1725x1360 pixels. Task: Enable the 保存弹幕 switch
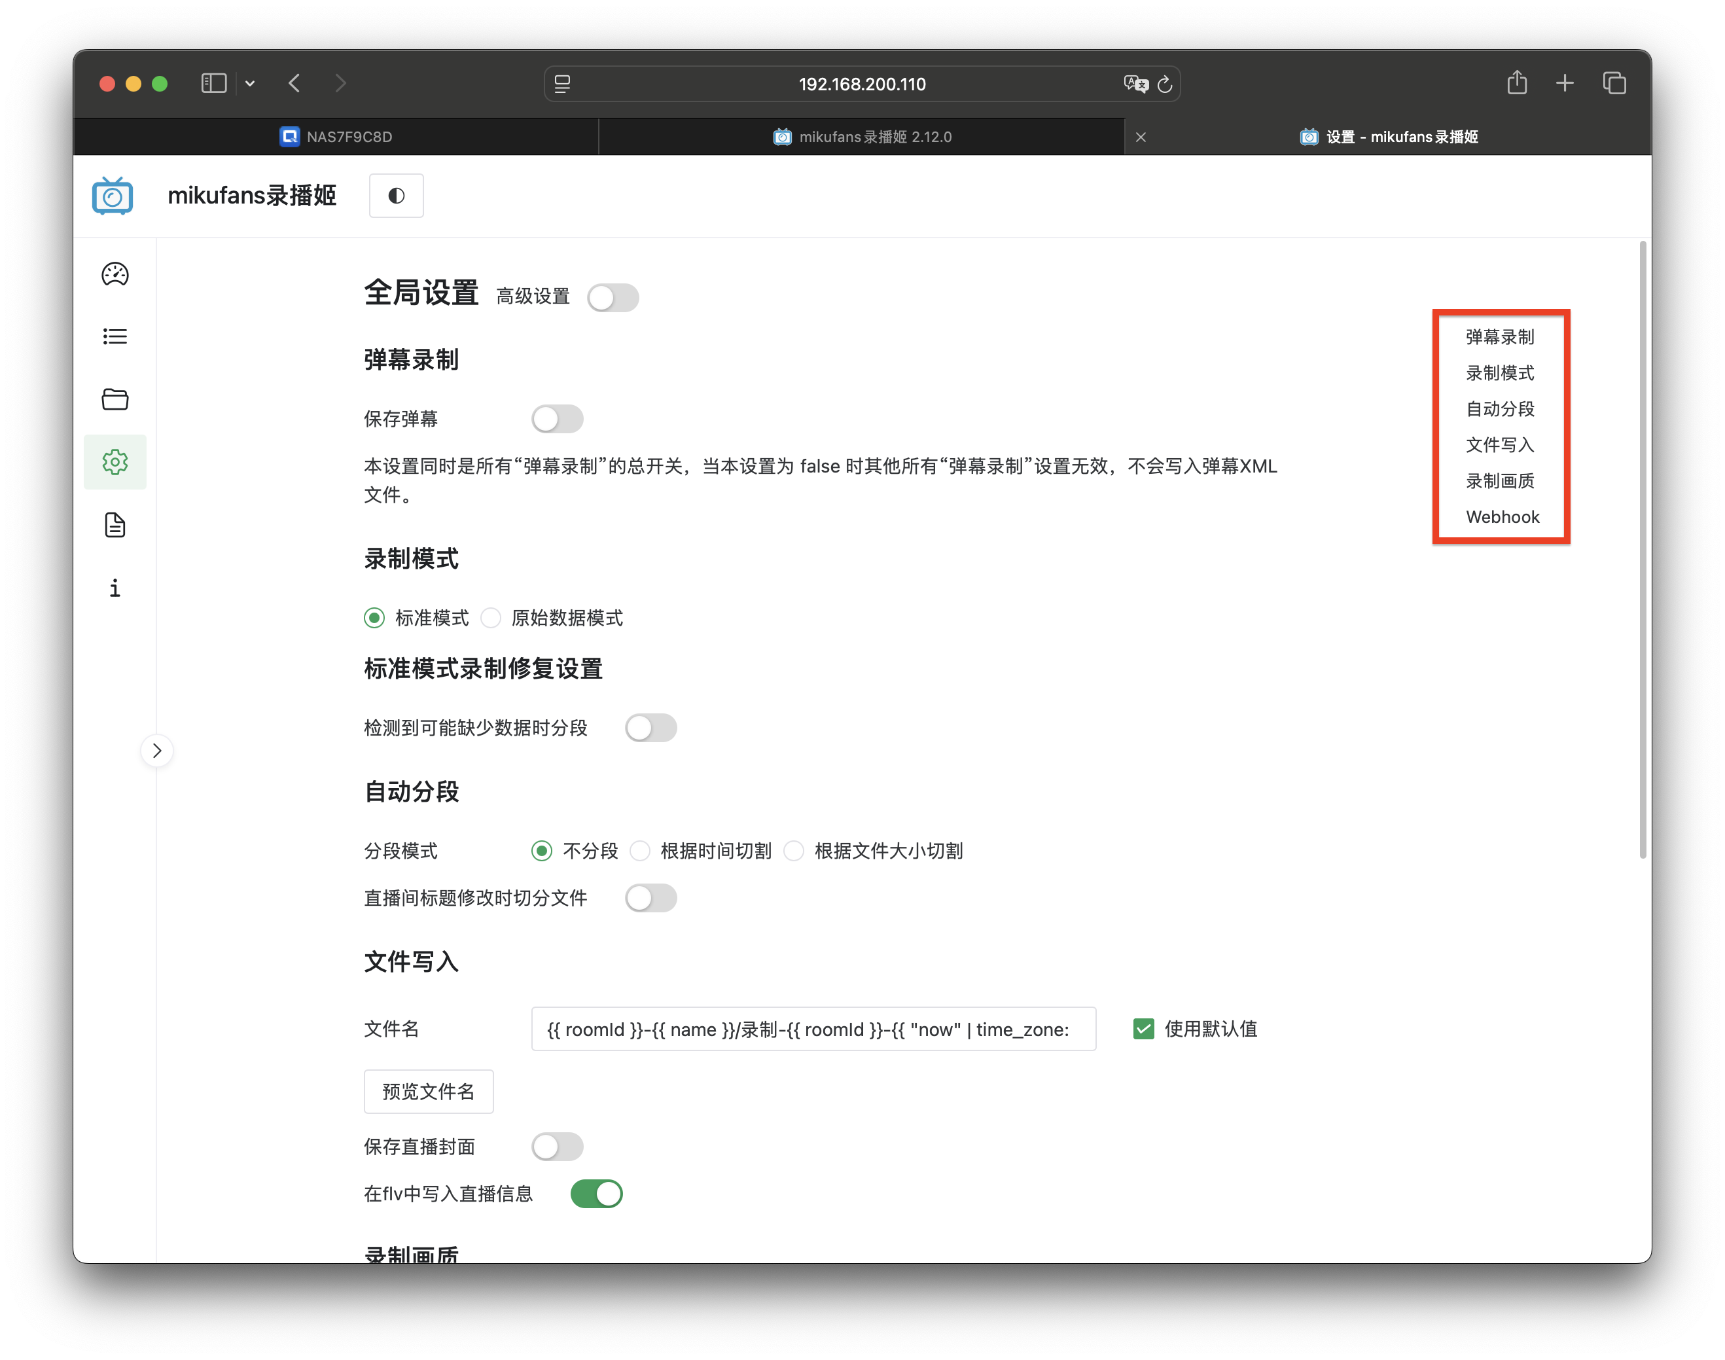pos(557,419)
